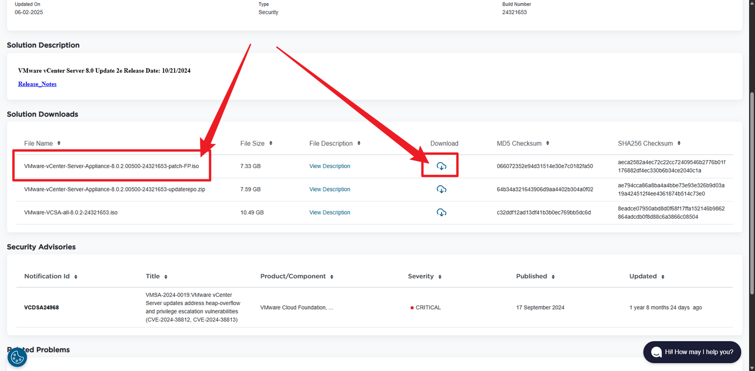Start the "Hi! How may I help you?" chat
This screenshot has width=755, height=371.
tap(692, 352)
